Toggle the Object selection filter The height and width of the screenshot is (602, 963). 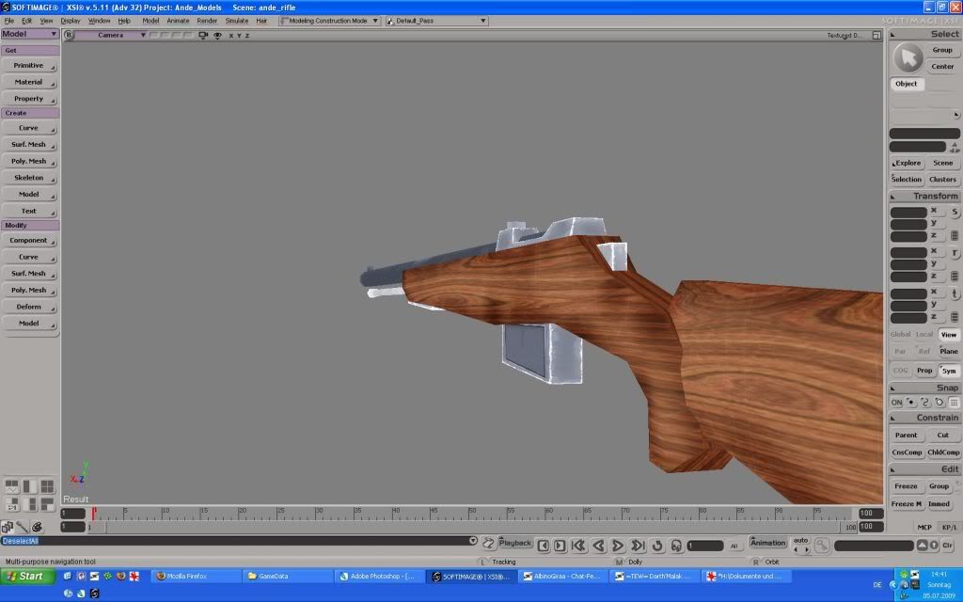[x=907, y=84]
